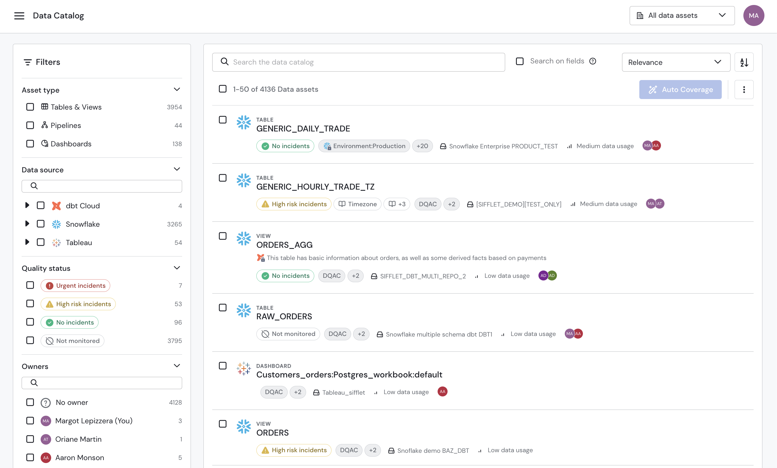Open the All data assets selector
Viewport: 777px width, 468px height.
tap(682, 15)
